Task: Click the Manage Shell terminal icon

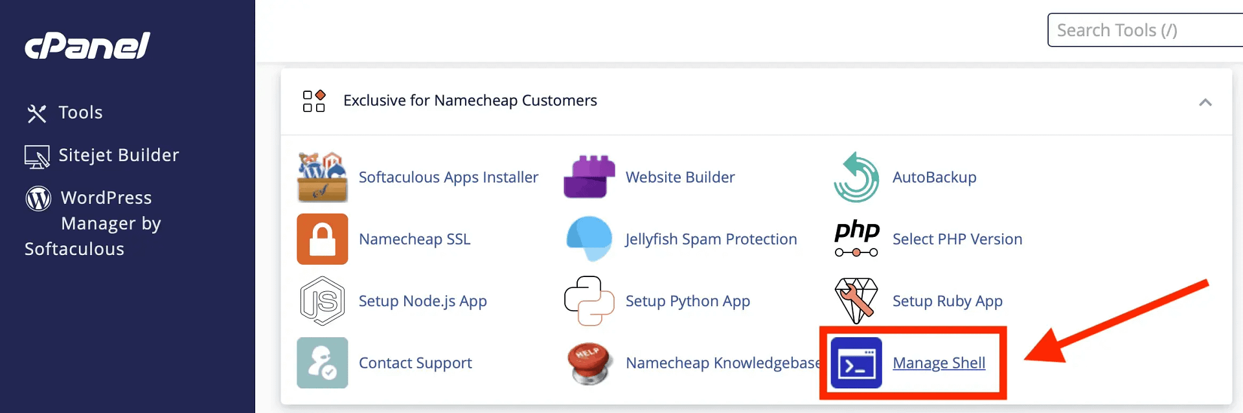Action: pos(856,363)
